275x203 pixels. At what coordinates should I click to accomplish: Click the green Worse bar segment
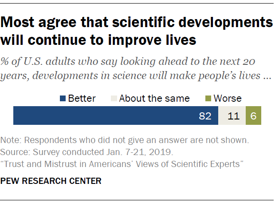[x=253, y=115]
